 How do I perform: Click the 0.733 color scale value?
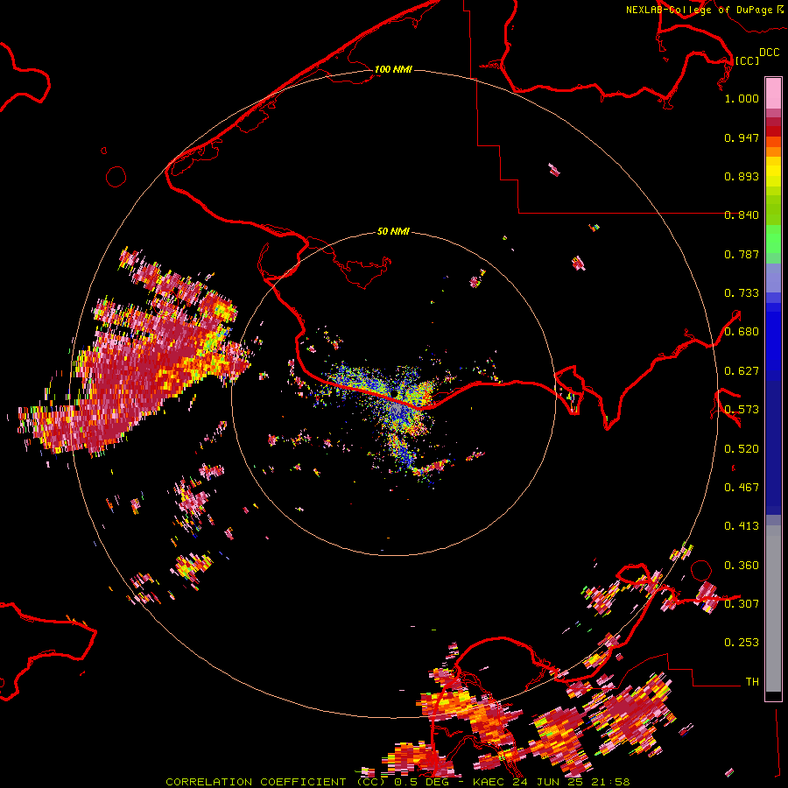742,293
